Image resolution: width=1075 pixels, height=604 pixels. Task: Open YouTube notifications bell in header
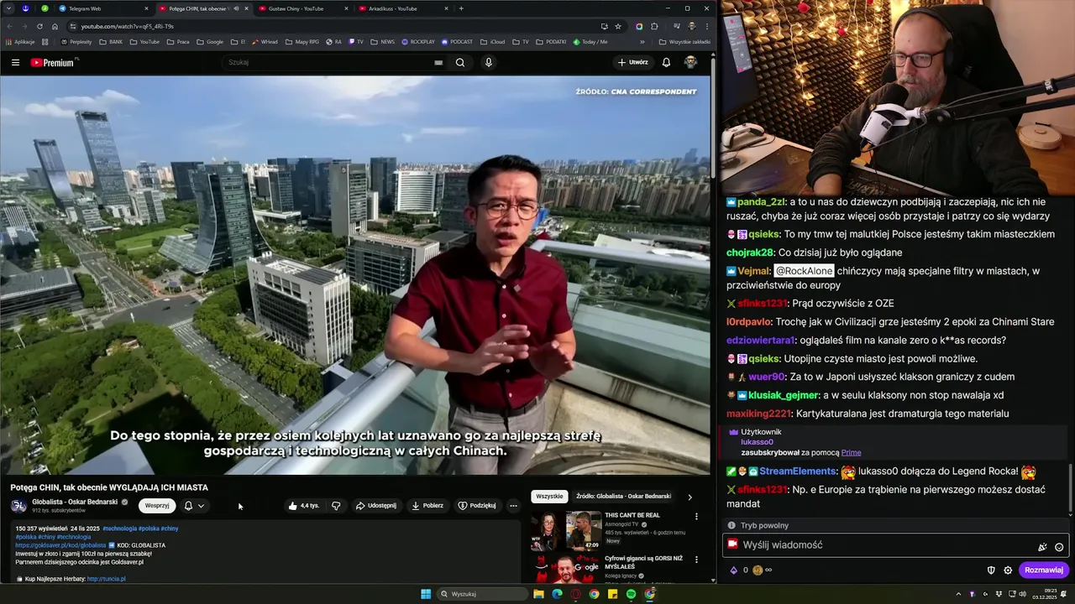(666, 62)
